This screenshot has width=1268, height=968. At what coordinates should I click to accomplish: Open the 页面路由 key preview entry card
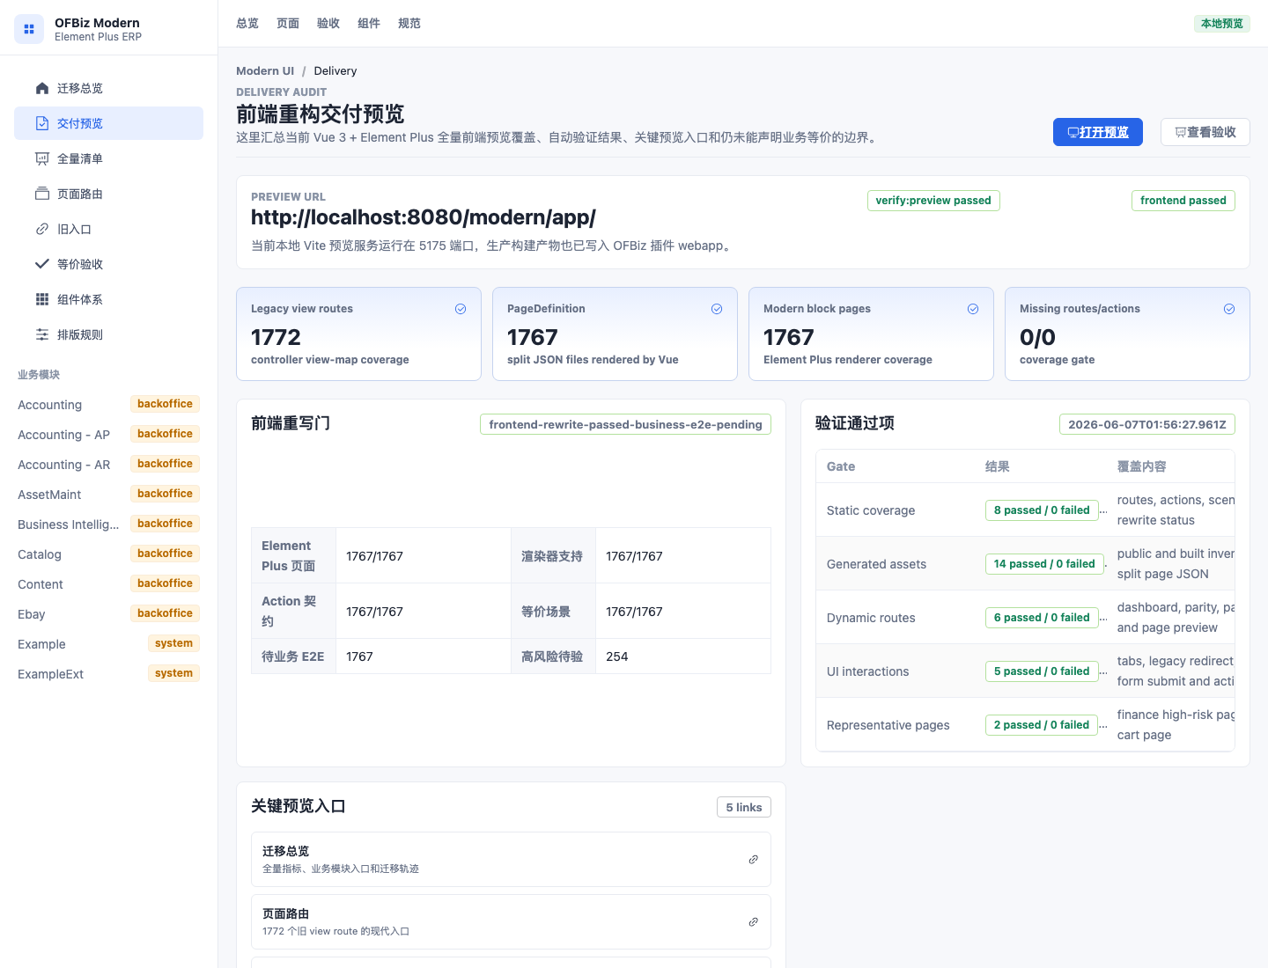tap(511, 922)
